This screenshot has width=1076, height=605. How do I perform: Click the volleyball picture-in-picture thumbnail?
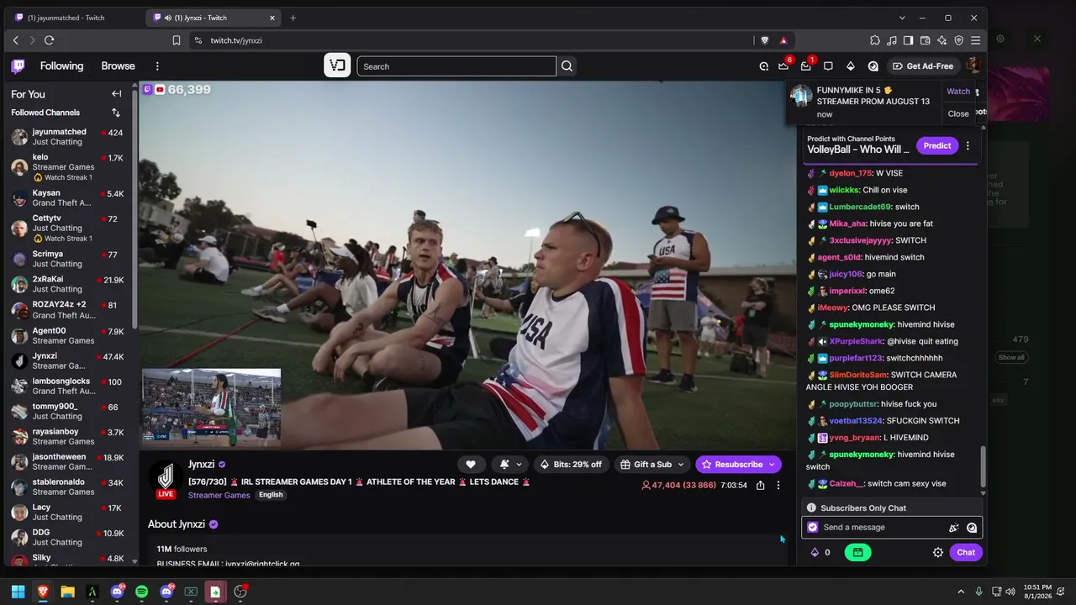click(211, 407)
